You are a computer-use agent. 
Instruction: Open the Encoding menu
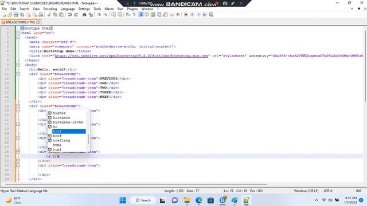50,9
